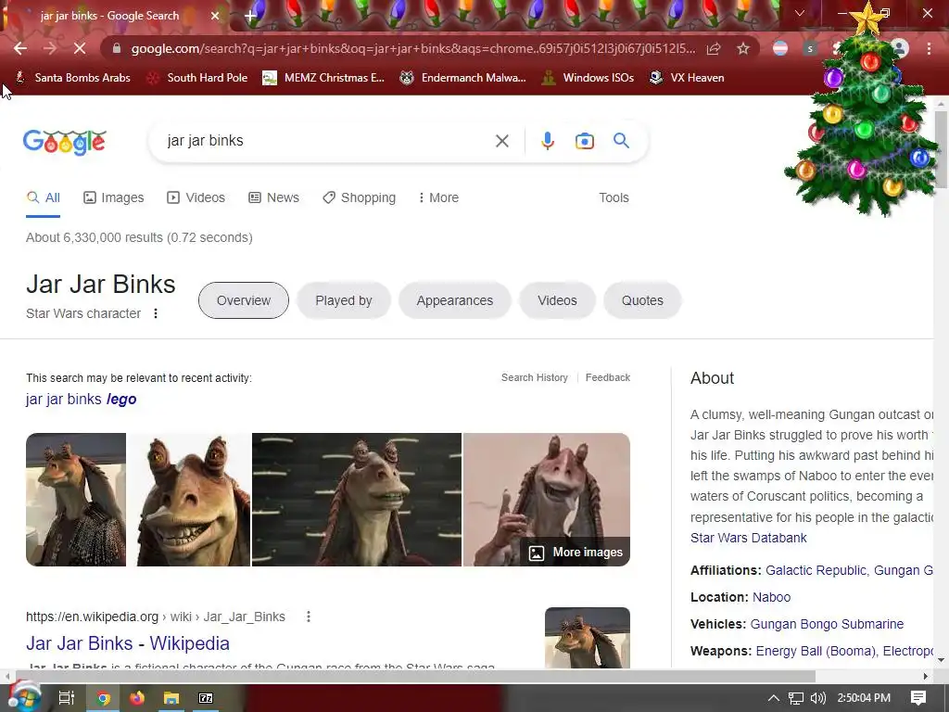The image size is (949, 712).
Task: Click the gray S extension icon
Action: 810,48
